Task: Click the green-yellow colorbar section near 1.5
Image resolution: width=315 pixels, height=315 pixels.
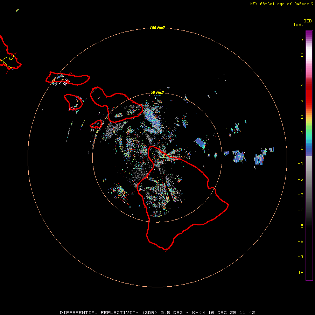Action: coord(309,125)
